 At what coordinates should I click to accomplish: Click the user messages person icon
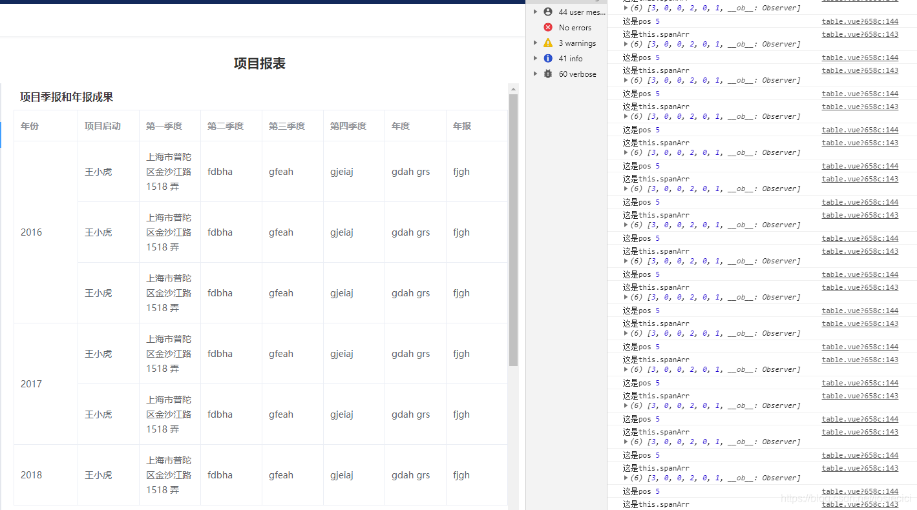(548, 12)
